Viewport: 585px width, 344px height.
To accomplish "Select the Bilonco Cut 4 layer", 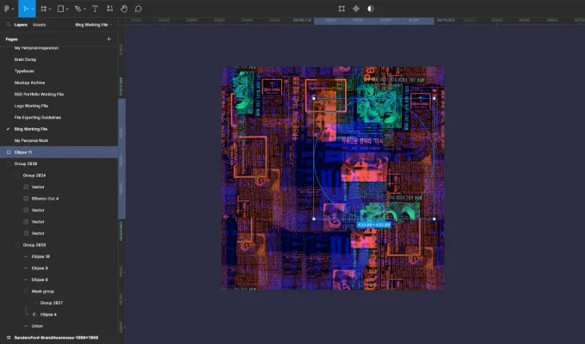I will tap(45, 199).
